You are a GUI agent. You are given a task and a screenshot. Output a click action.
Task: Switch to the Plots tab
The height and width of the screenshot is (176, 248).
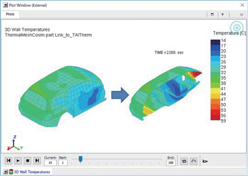tap(10, 14)
